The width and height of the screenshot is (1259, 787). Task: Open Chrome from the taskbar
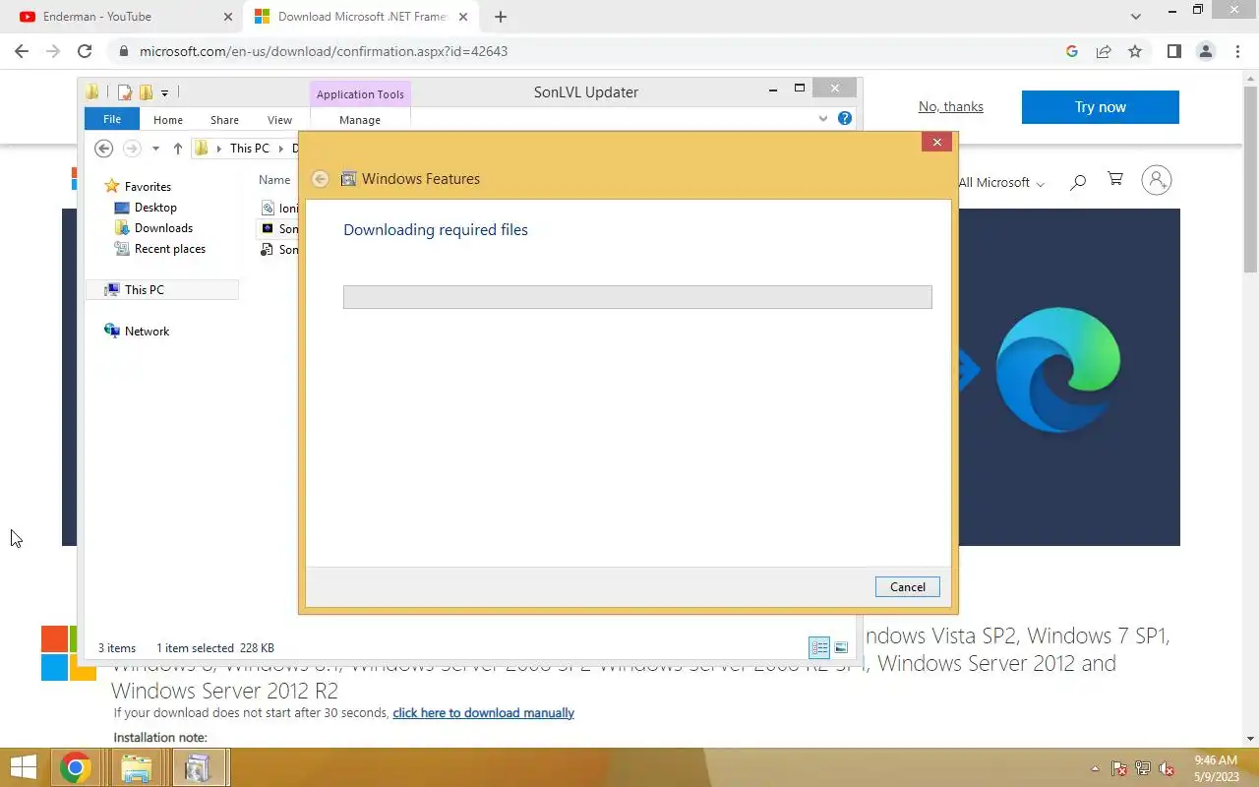pyautogui.click(x=75, y=767)
